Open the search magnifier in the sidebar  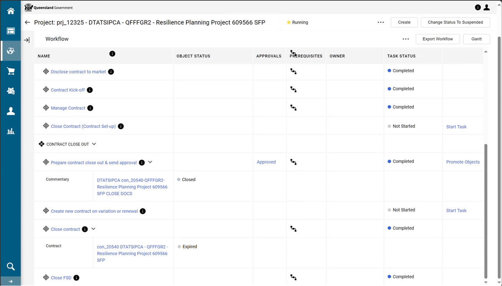pyautogui.click(x=11, y=266)
